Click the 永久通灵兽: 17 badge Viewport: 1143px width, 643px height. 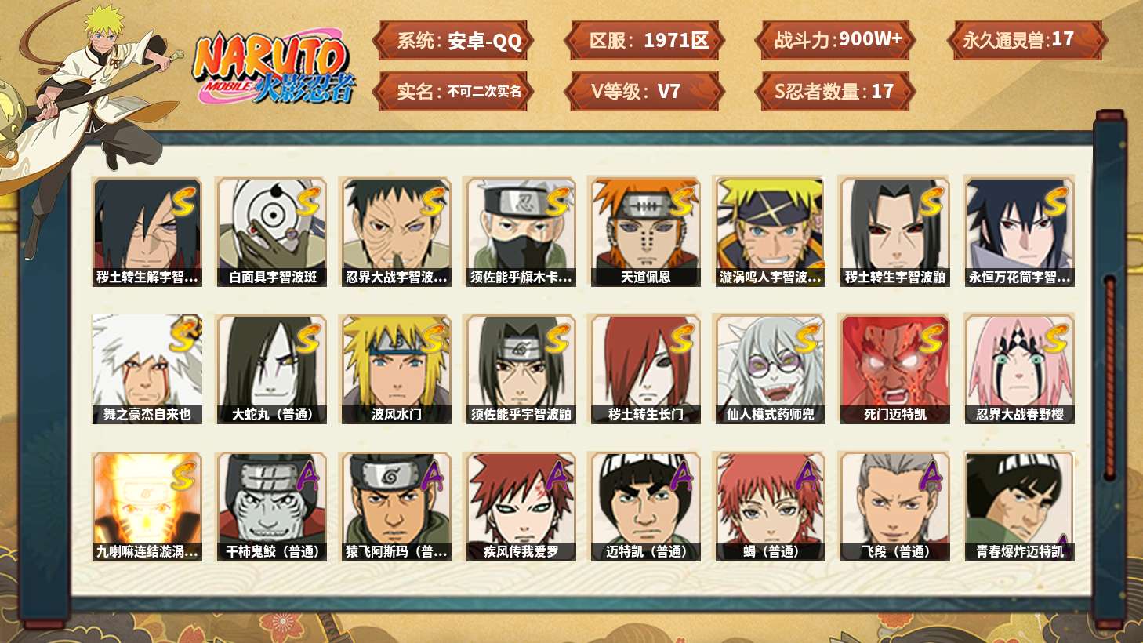click(x=1026, y=41)
